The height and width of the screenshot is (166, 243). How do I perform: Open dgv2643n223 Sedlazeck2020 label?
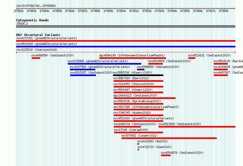point(135,95)
